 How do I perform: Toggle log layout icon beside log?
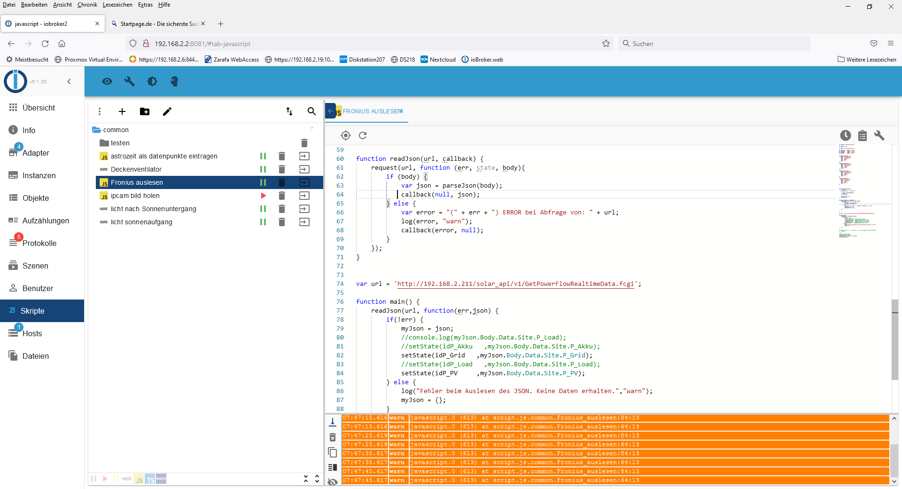click(333, 467)
